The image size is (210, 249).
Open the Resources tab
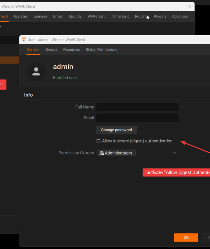pos(71,49)
